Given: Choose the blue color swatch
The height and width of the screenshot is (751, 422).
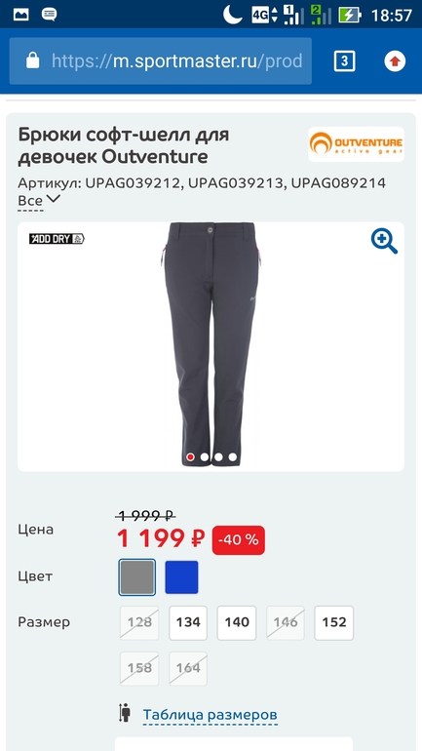Looking at the screenshot, I should pos(181,577).
